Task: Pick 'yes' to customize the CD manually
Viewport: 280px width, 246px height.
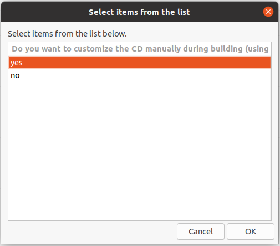Action: (140, 63)
